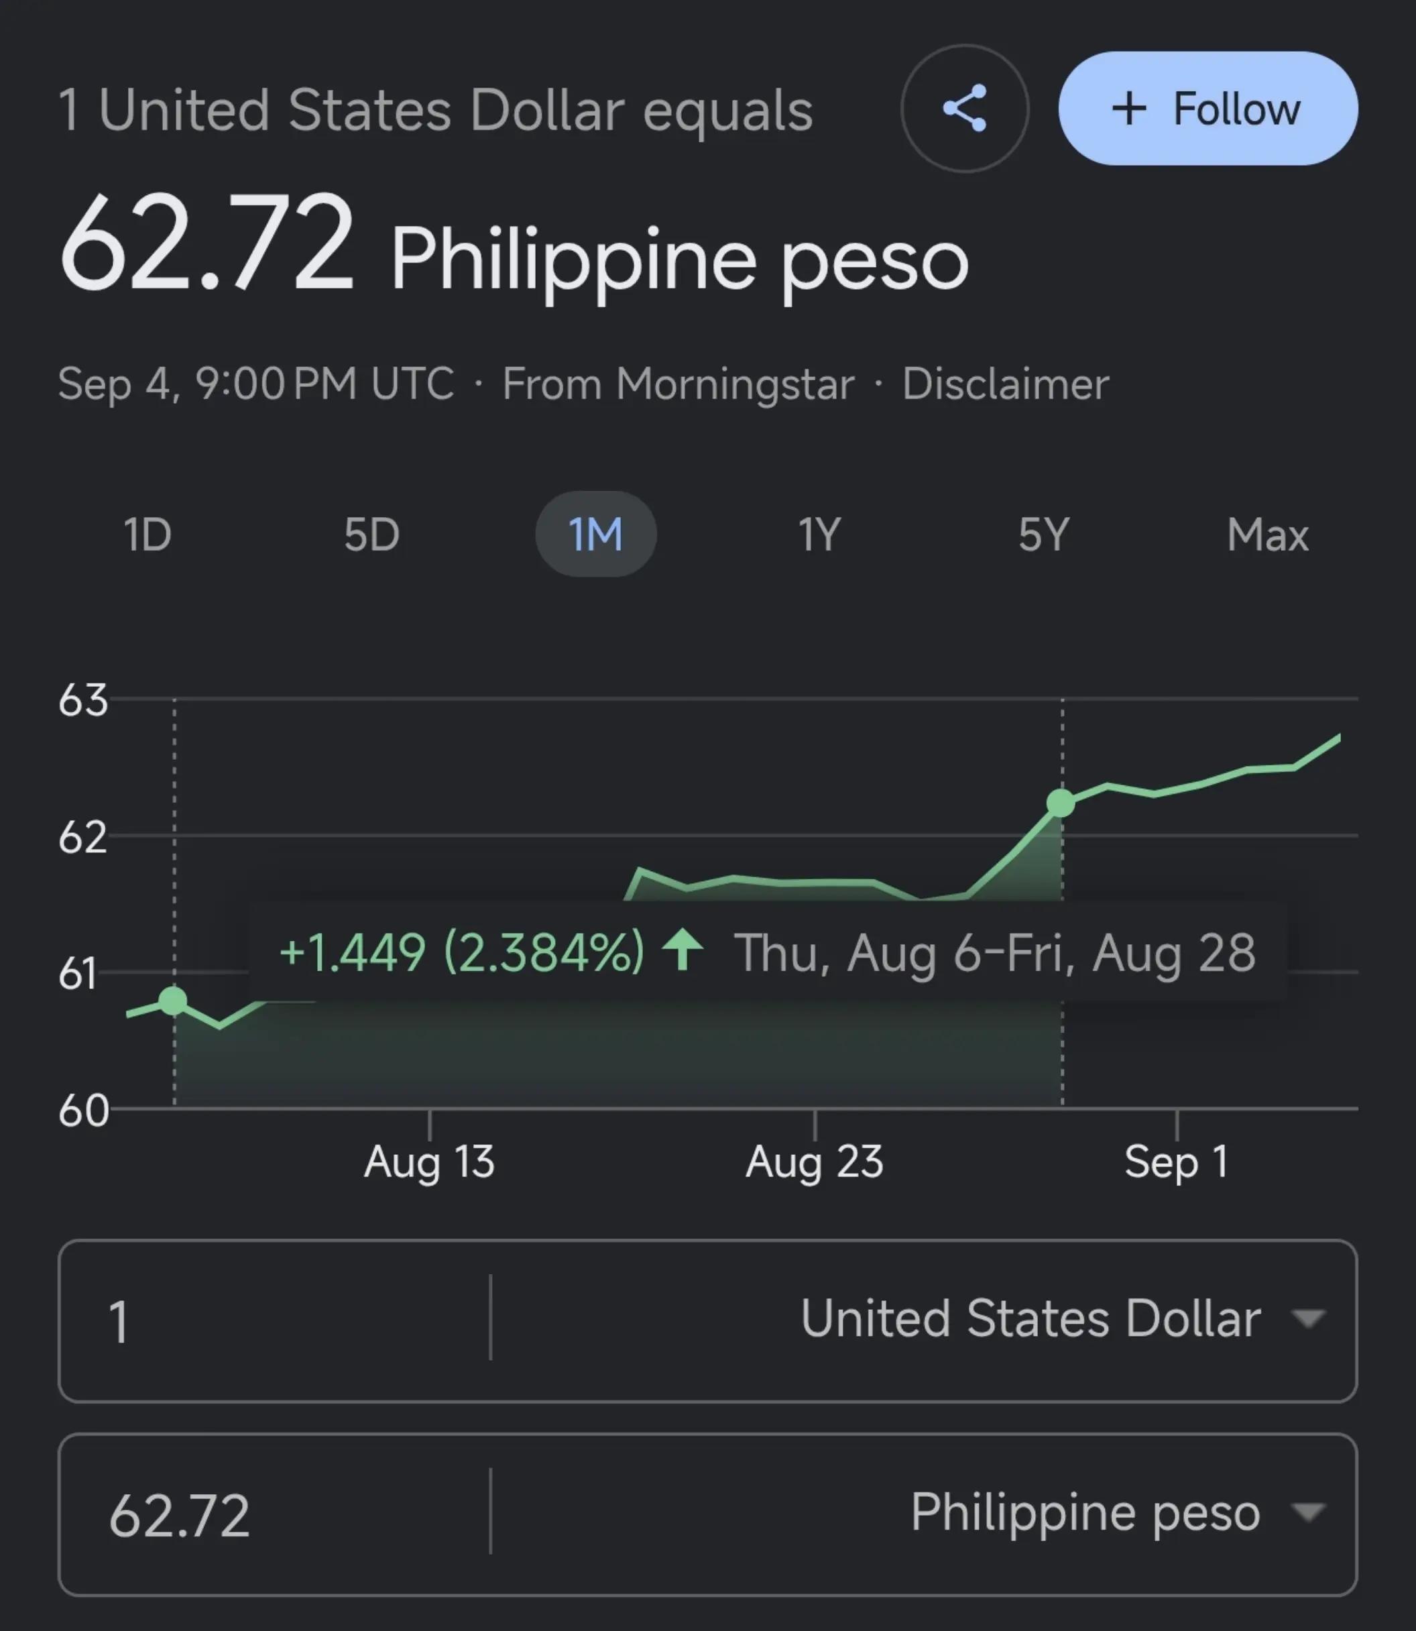The image size is (1416, 1631).
Task: Click the share icon button
Action: (x=964, y=108)
